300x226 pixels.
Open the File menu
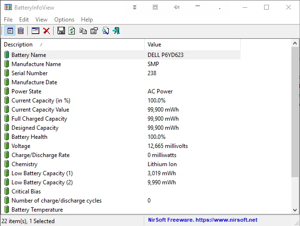pos(8,20)
